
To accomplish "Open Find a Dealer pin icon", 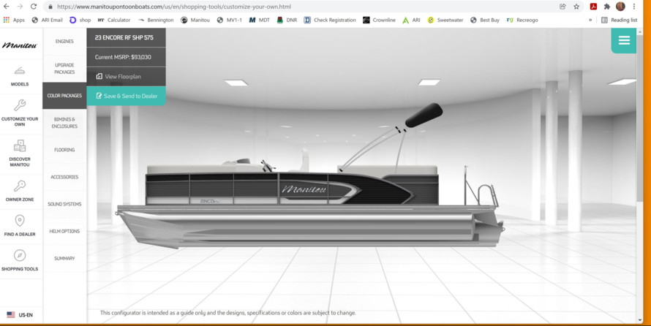I will (x=20, y=221).
